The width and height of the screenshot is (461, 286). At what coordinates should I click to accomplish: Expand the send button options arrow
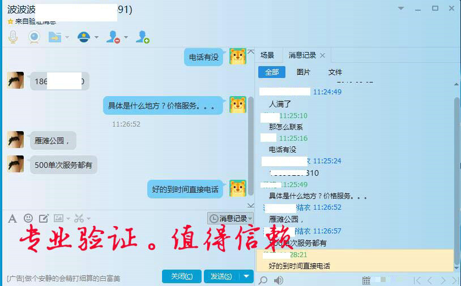click(246, 276)
